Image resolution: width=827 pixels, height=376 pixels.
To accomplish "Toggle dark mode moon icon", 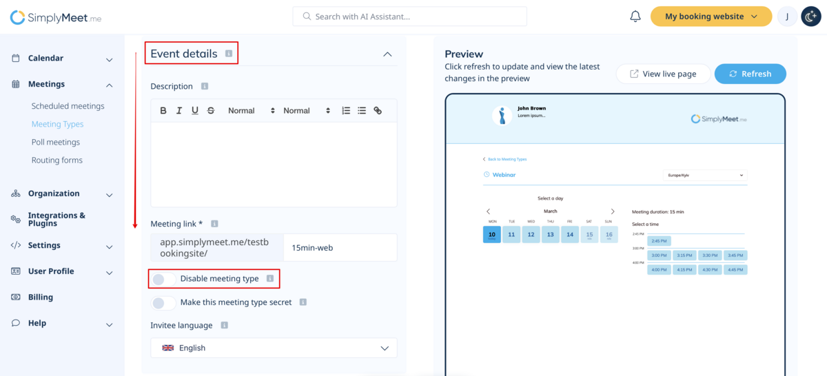I will click(x=810, y=17).
